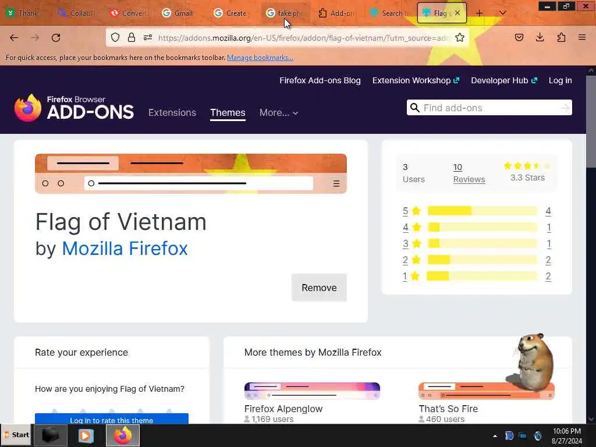Click Firefox icon in the taskbar
Image resolution: width=596 pixels, height=447 pixels.
pos(122,435)
